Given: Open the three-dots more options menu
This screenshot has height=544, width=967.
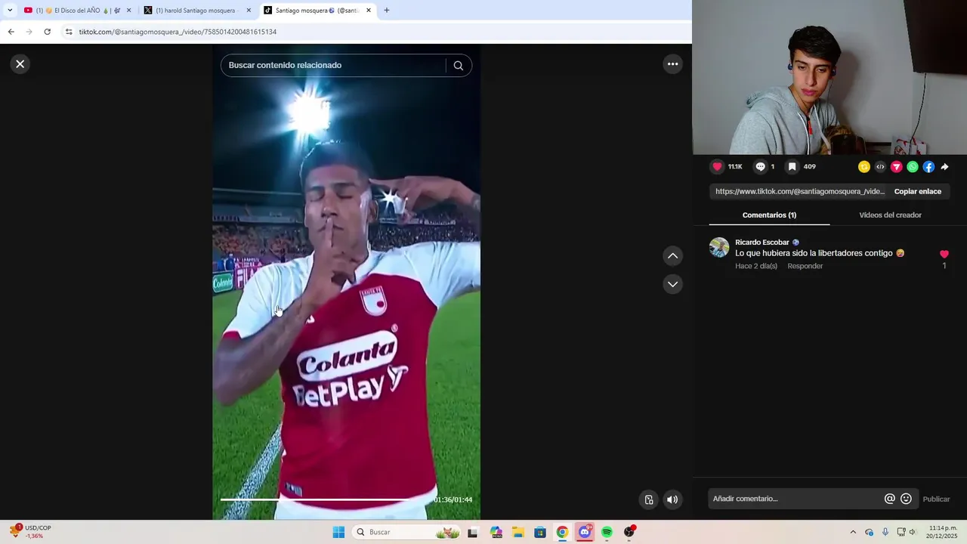Looking at the screenshot, I should 672,64.
